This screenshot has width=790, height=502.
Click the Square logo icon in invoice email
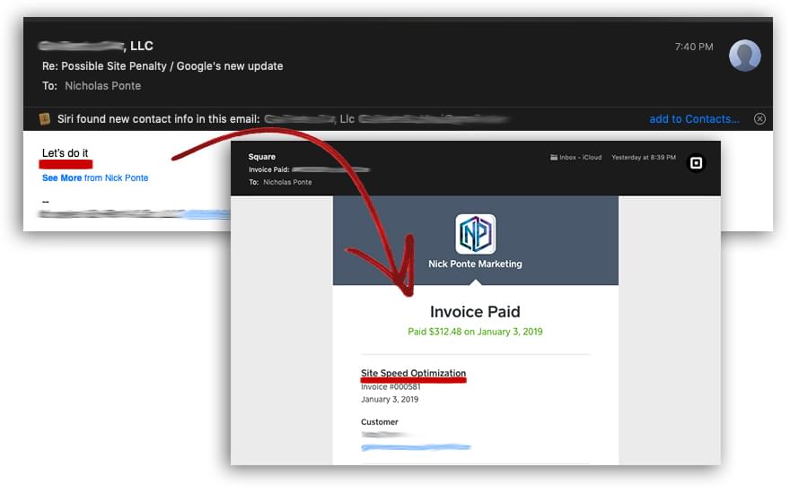click(x=697, y=163)
